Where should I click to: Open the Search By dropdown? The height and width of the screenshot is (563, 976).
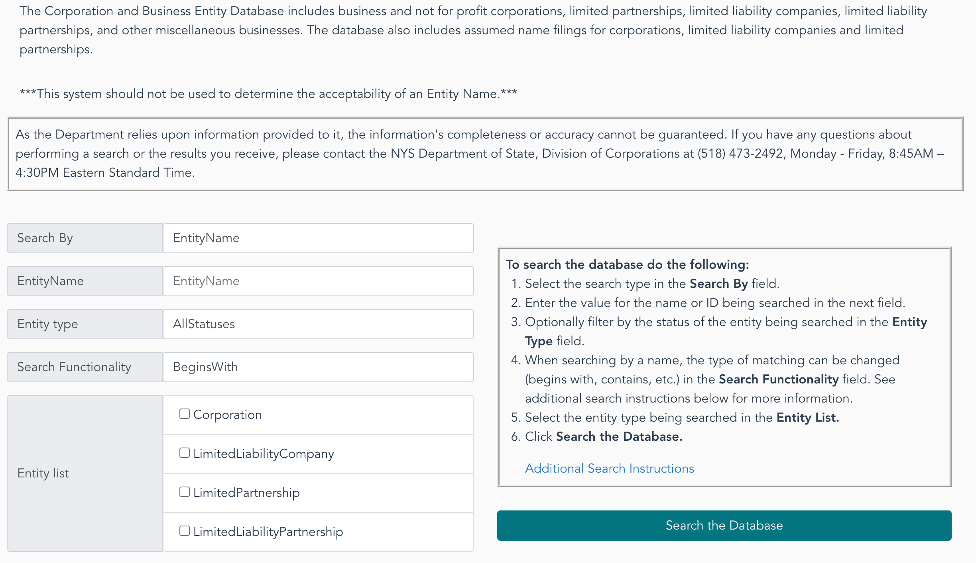coord(318,238)
